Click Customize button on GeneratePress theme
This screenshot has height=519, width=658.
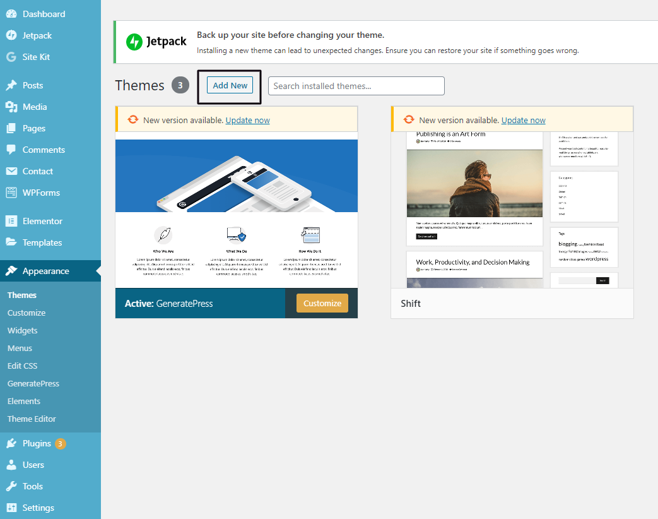coord(322,303)
